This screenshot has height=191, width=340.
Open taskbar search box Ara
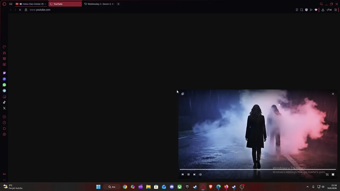tap(112, 187)
